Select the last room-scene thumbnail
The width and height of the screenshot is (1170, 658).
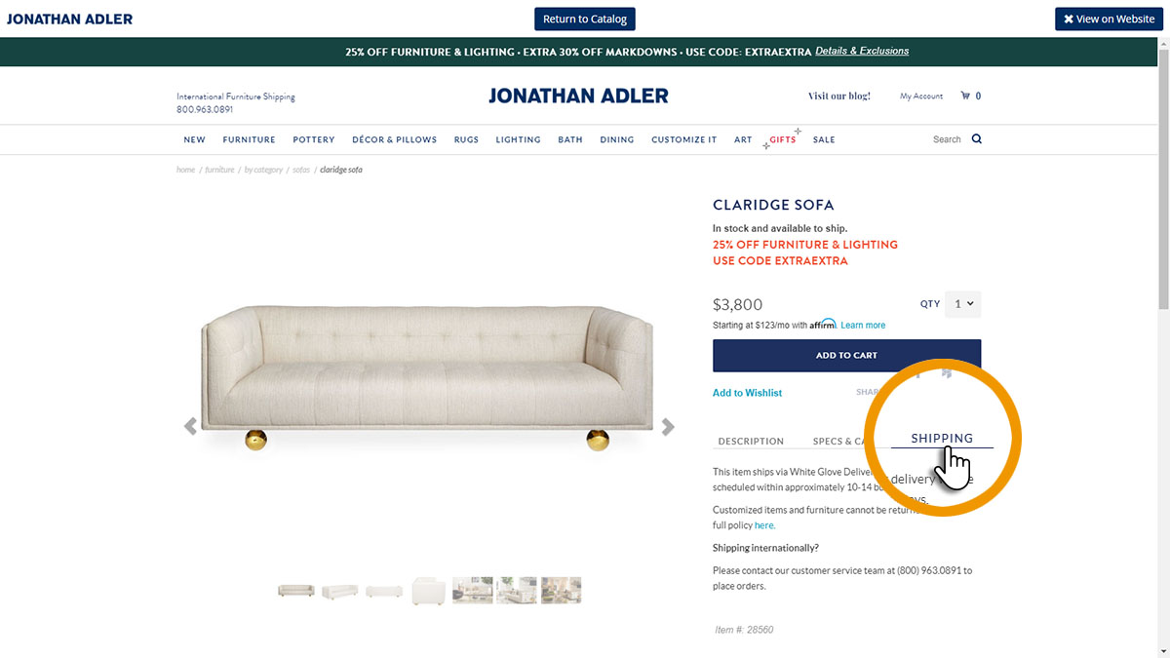pos(562,590)
